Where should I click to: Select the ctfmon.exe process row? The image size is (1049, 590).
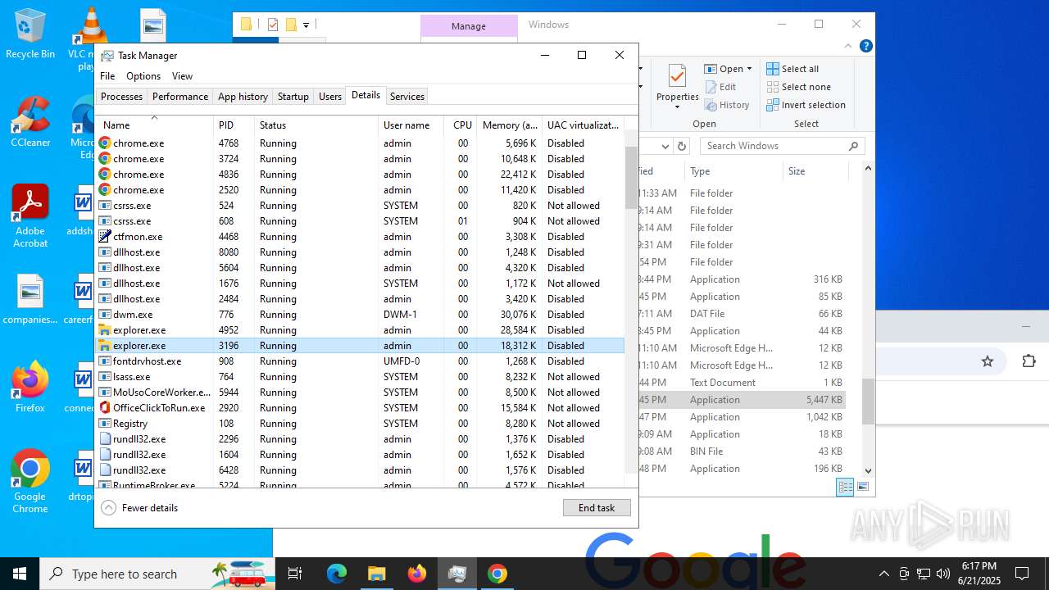coord(361,237)
